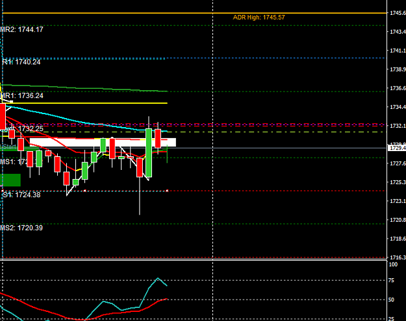Screen dimensions: 406x321
Task: Click the red candle with longest lower wick
Action: click(x=140, y=167)
